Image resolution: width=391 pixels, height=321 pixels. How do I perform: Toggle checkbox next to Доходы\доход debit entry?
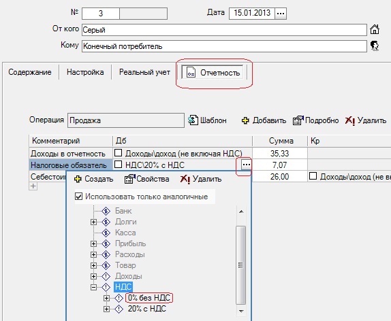point(118,152)
